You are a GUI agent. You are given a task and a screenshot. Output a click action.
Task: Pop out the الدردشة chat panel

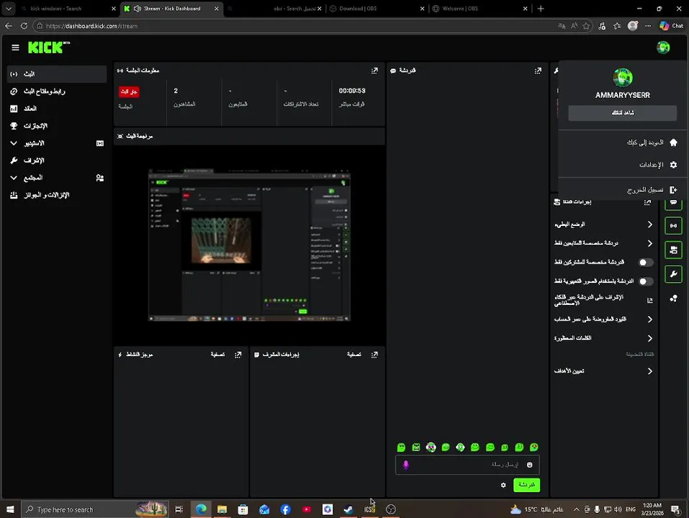(x=538, y=71)
